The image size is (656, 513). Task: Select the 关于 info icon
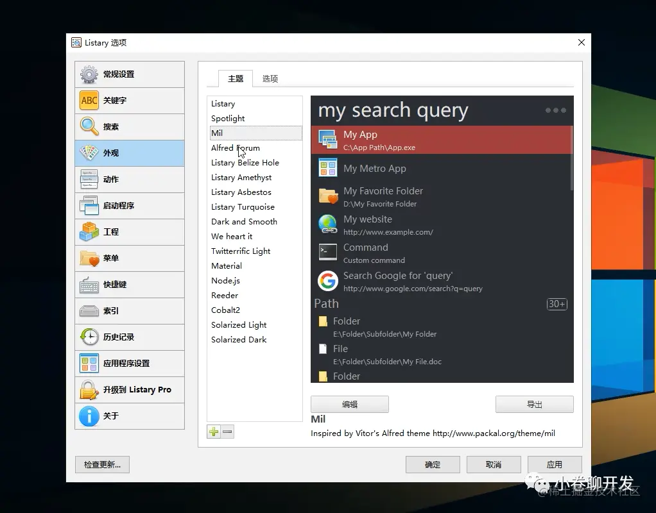pos(89,416)
